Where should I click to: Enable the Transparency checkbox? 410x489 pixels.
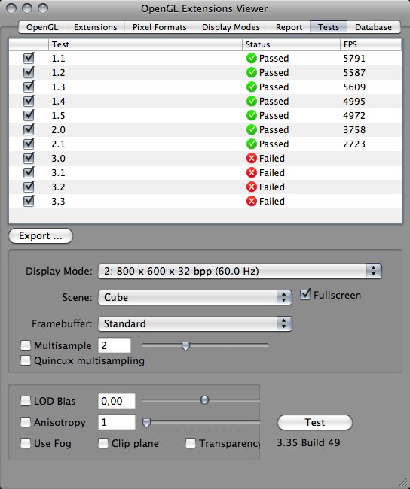point(191,443)
